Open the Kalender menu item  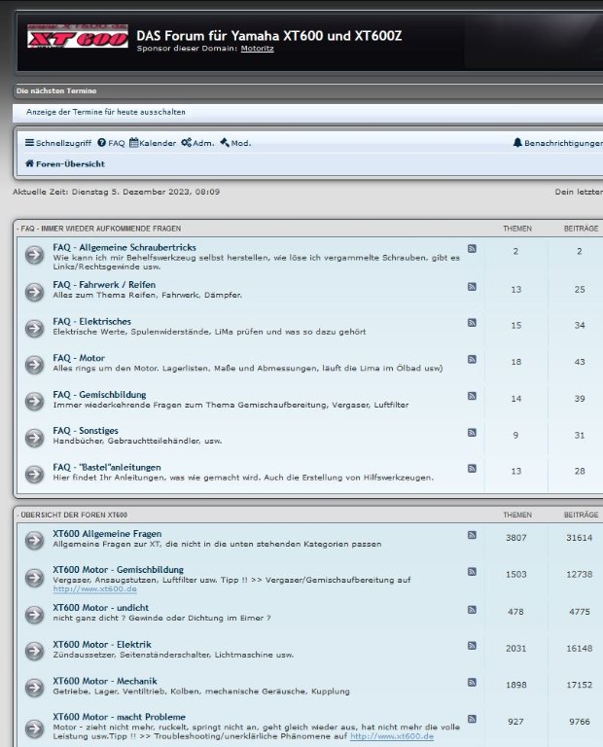153,143
